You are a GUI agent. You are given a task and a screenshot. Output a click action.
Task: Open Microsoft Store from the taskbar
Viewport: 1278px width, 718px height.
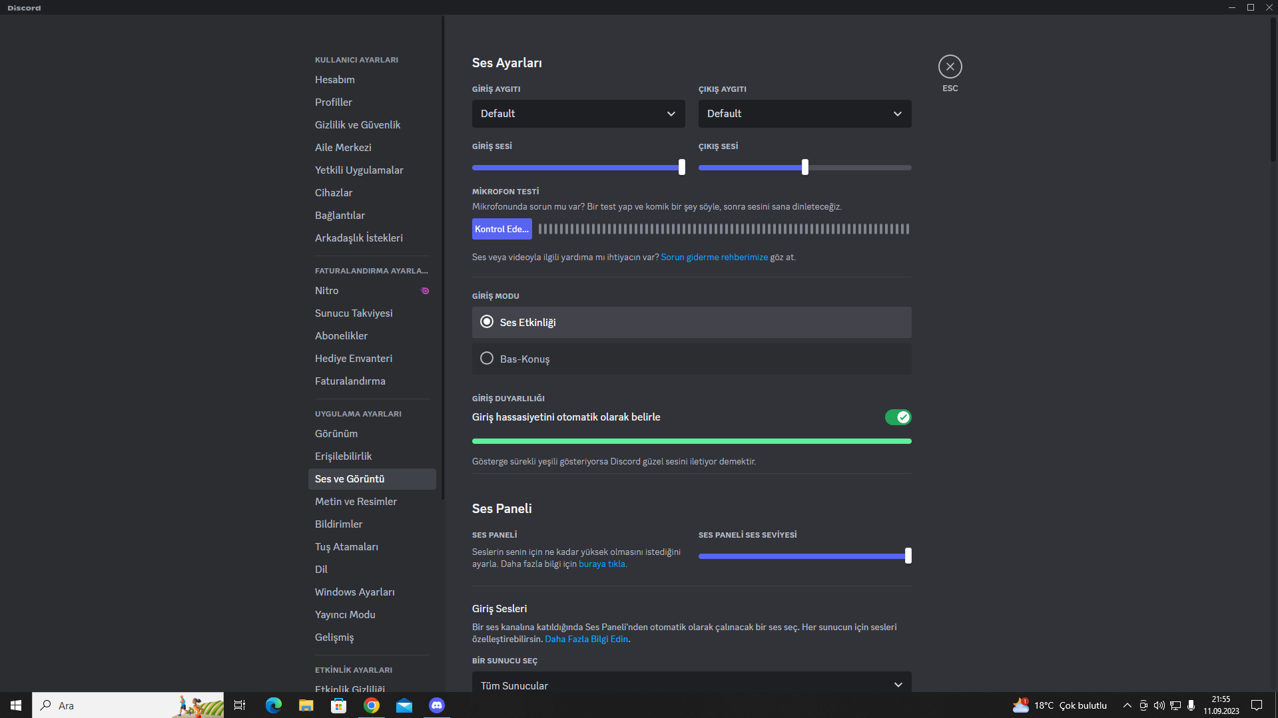click(338, 705)
